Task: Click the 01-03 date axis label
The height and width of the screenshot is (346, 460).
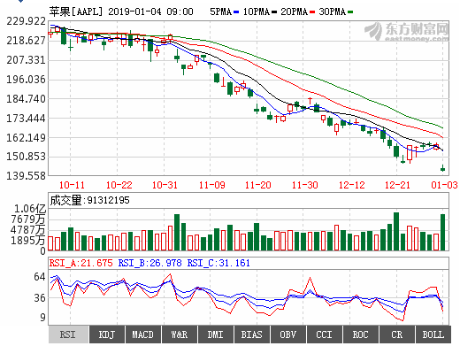Action: pyautogui.click(x=444, y=185)
